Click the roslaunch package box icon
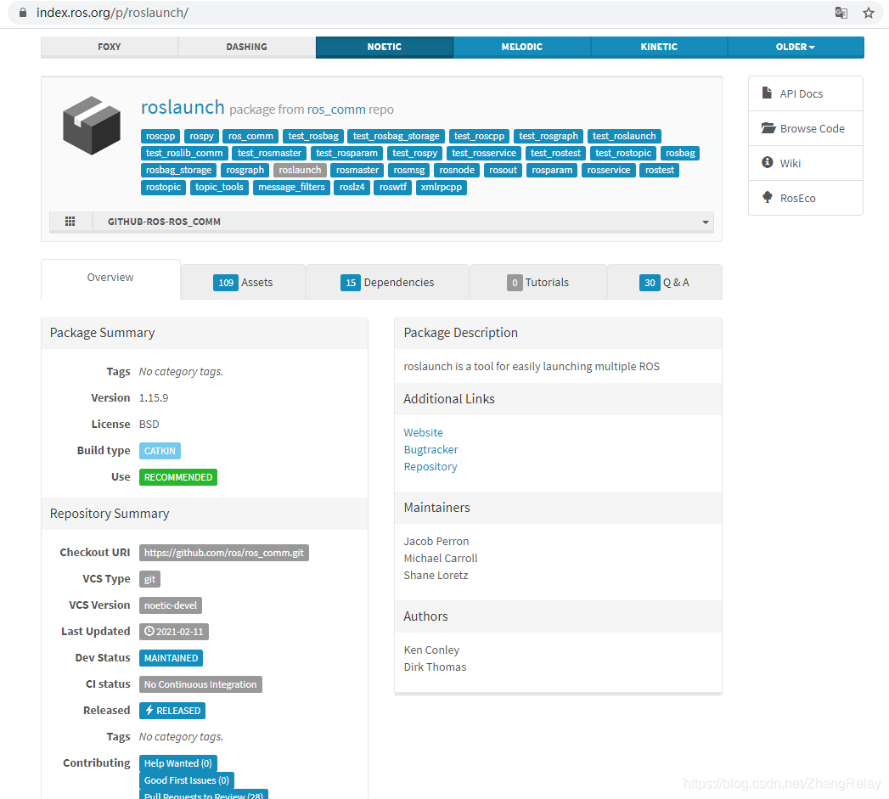This screenshot has height=799, width=889. coord(92,126)
